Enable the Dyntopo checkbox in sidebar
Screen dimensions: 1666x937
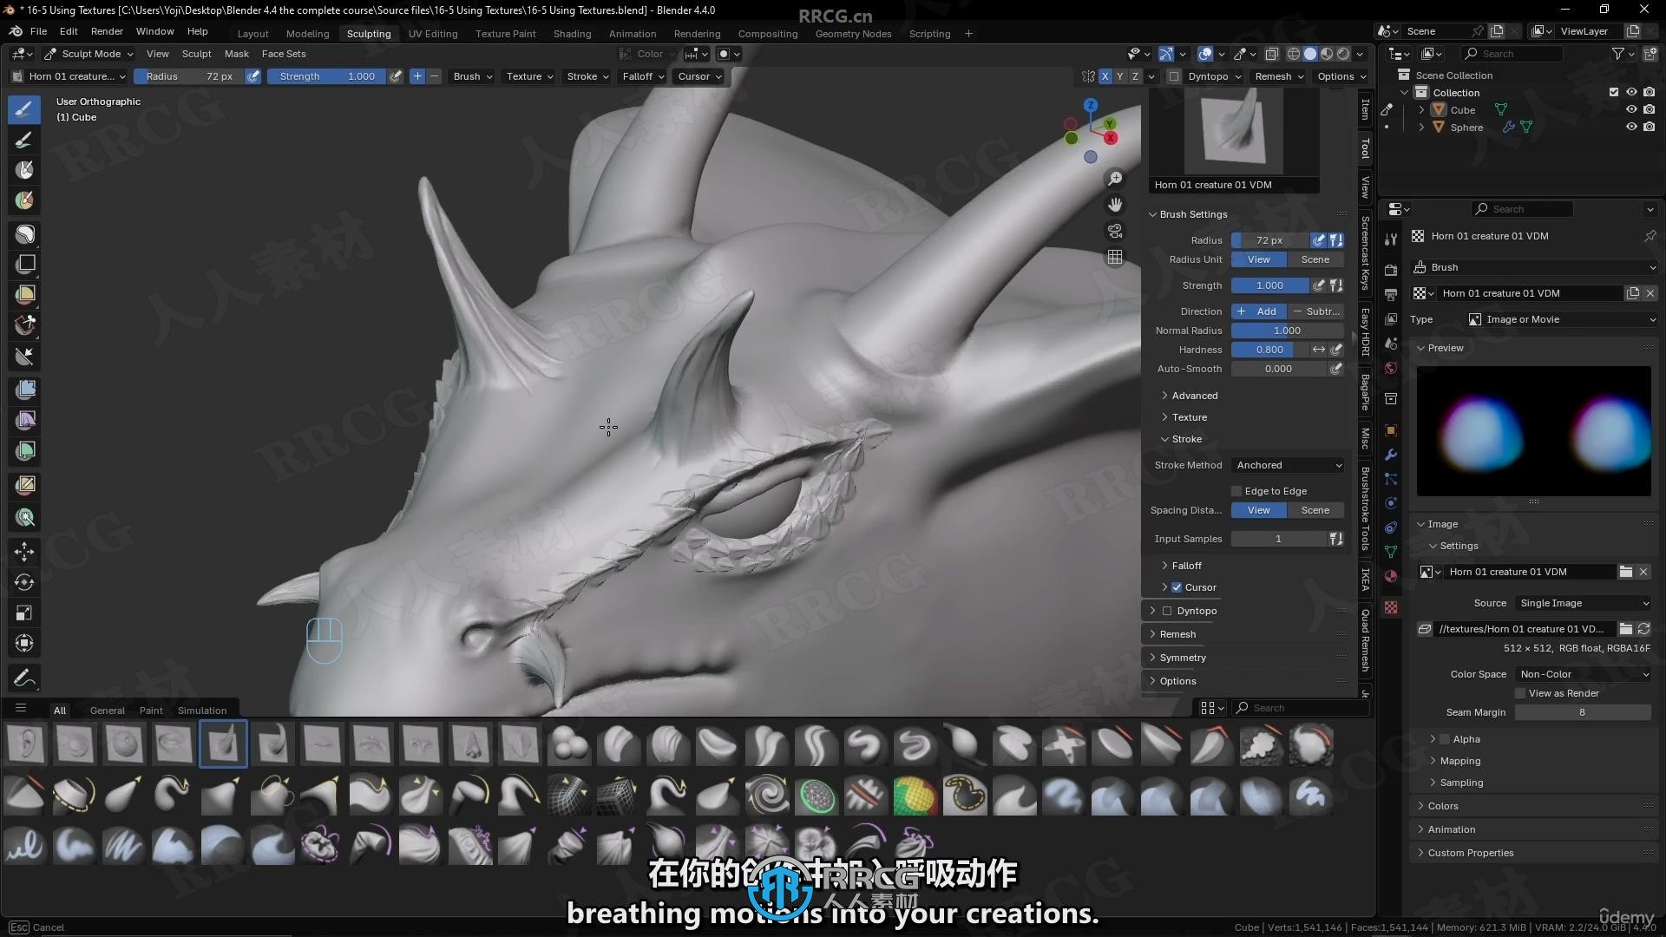[1167, 611]
